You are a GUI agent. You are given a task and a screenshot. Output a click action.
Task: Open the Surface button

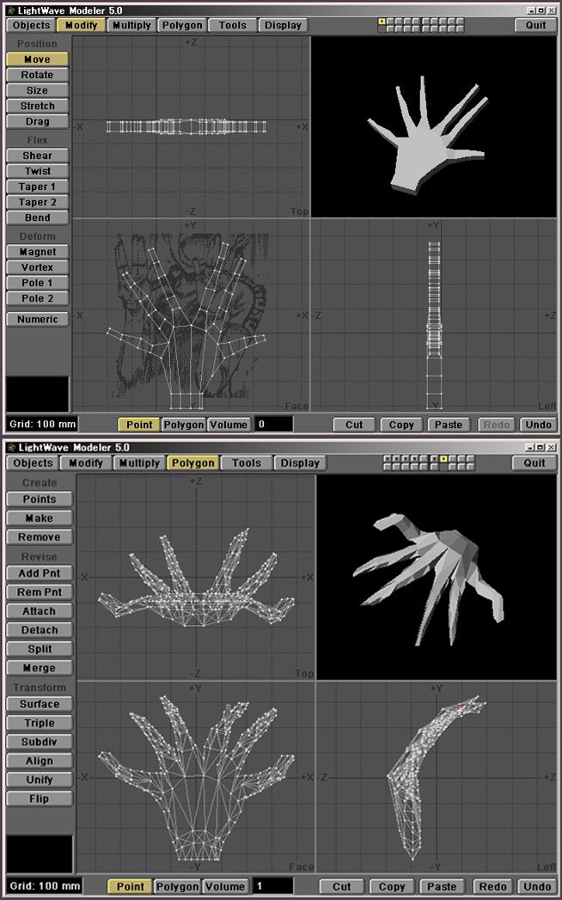click(39, 704)
